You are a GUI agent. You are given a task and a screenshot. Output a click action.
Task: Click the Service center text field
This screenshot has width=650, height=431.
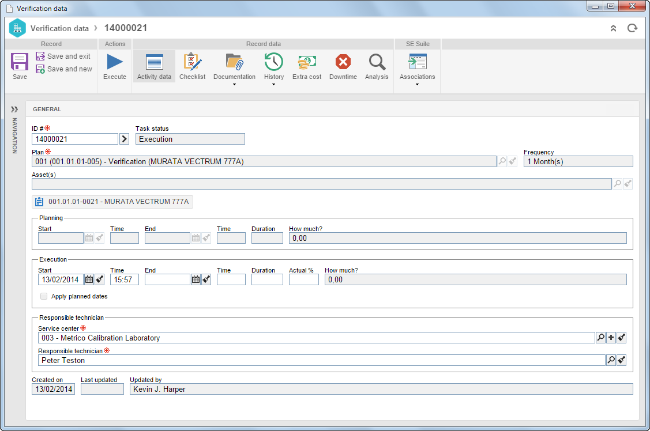[x=317, y=338]
